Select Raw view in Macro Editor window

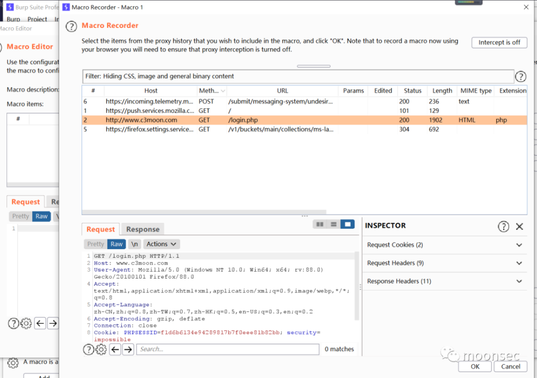tap(41, 216)
